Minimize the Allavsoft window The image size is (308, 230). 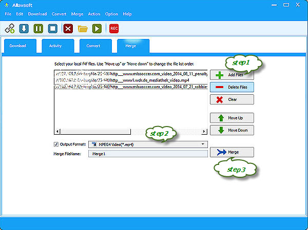(274, 5)
